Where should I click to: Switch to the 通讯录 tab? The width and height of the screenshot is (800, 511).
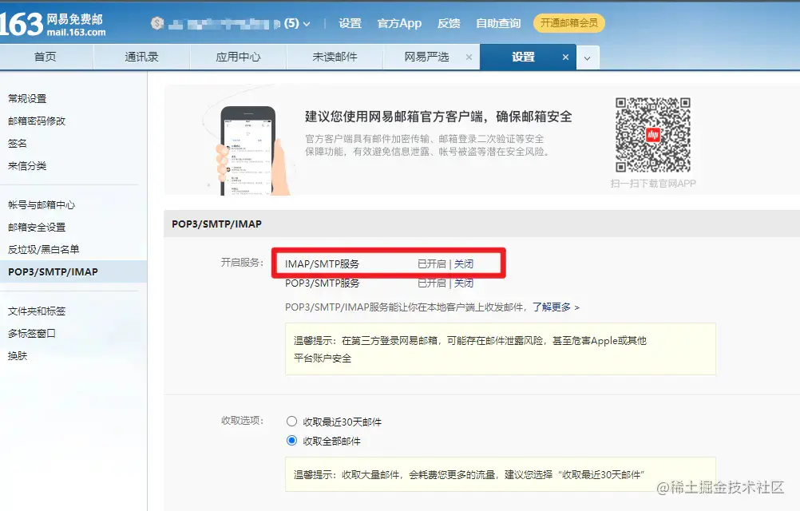142,57
